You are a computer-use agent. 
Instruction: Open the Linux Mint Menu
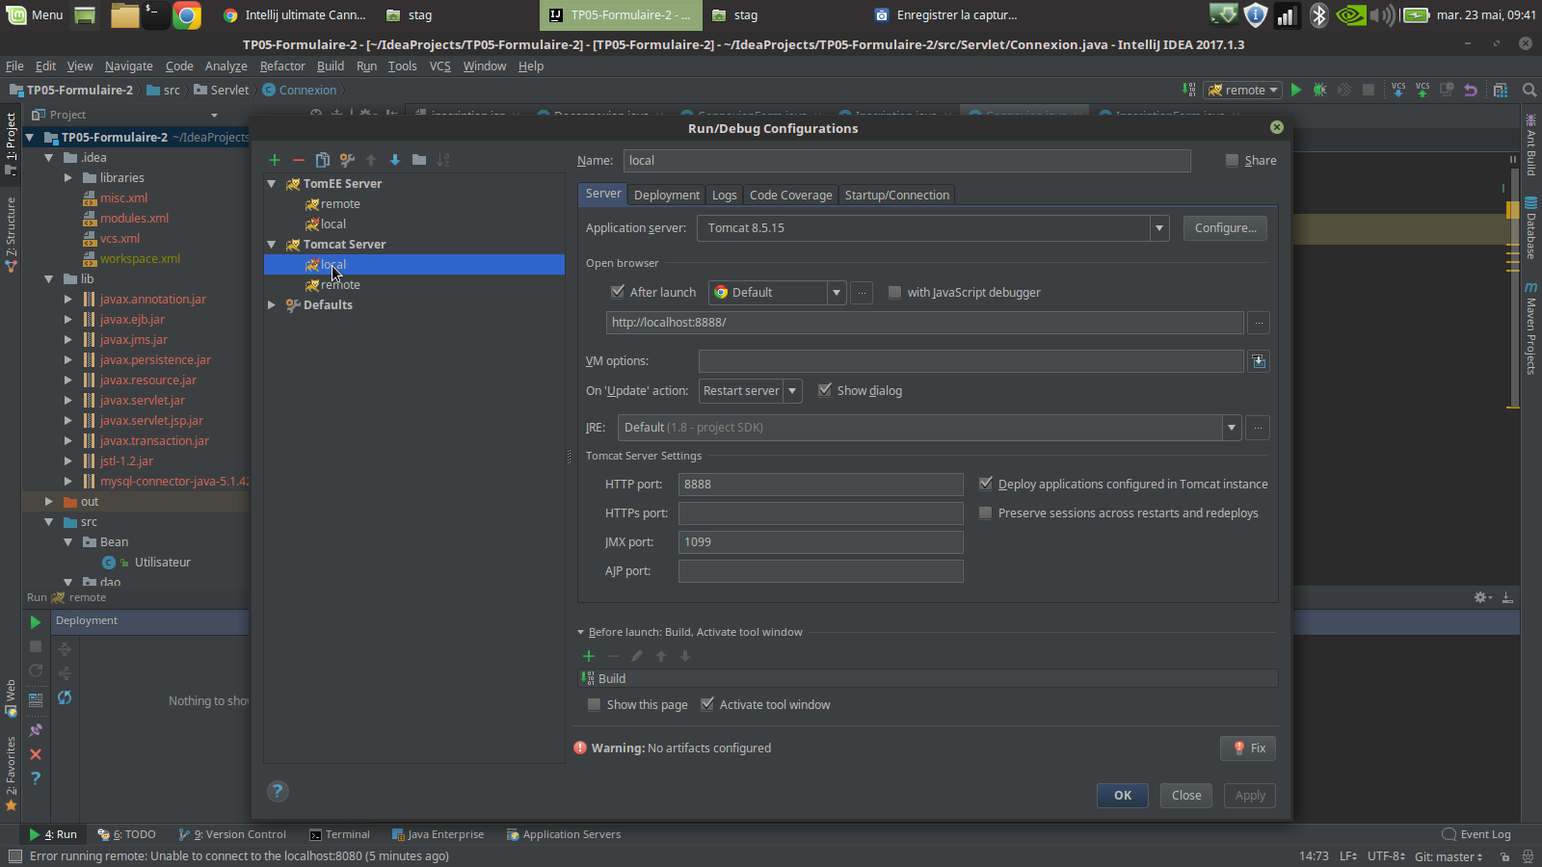pos(35,15)
